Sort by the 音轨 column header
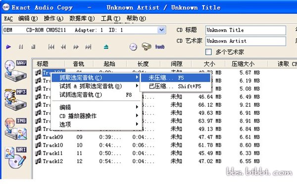The width and height of the screenshot is (297, 184). pyautogui.click(x=79, y=64)
